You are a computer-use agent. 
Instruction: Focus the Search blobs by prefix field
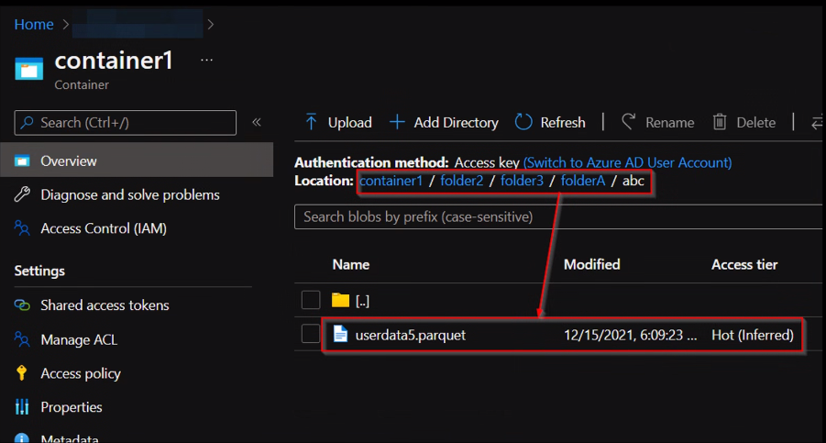[x=559, y=216]
